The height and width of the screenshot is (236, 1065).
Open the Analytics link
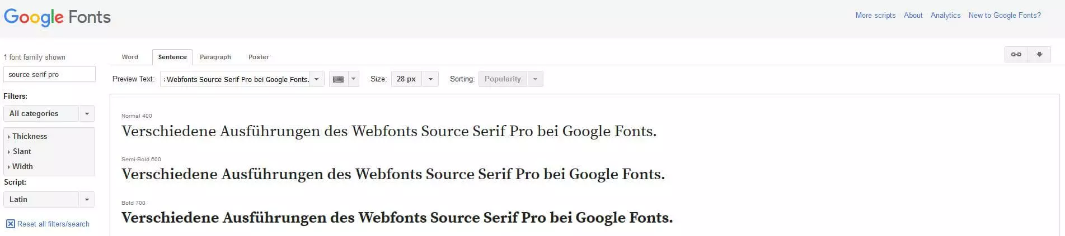pos(945,16)
